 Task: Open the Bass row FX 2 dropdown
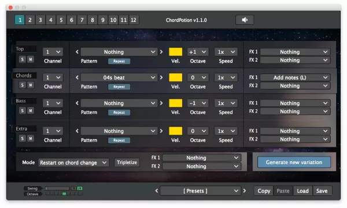[x=295, y=112]
